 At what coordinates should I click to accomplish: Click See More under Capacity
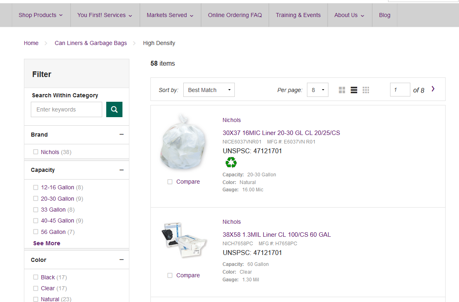[x=47, y=243]
